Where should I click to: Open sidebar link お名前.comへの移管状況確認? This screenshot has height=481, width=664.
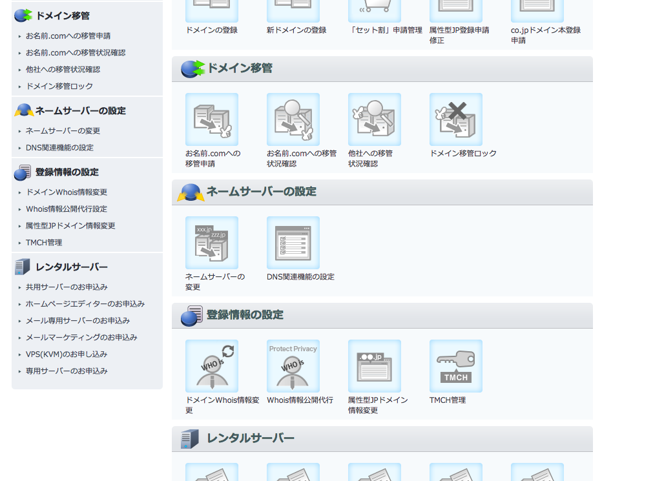pos(76,52)
